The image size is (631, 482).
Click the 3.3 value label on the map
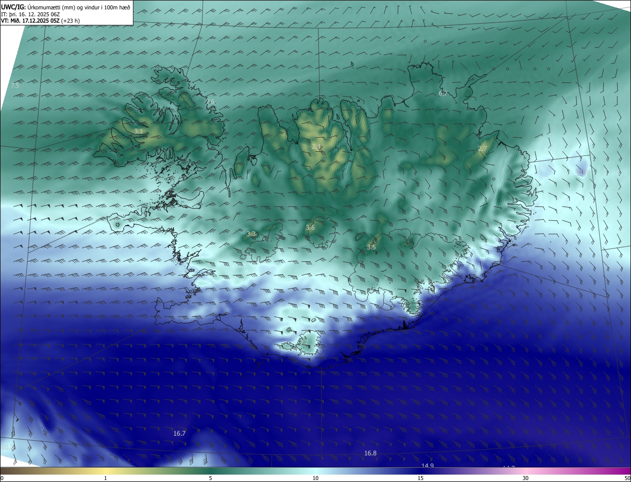tap(251, 234)
